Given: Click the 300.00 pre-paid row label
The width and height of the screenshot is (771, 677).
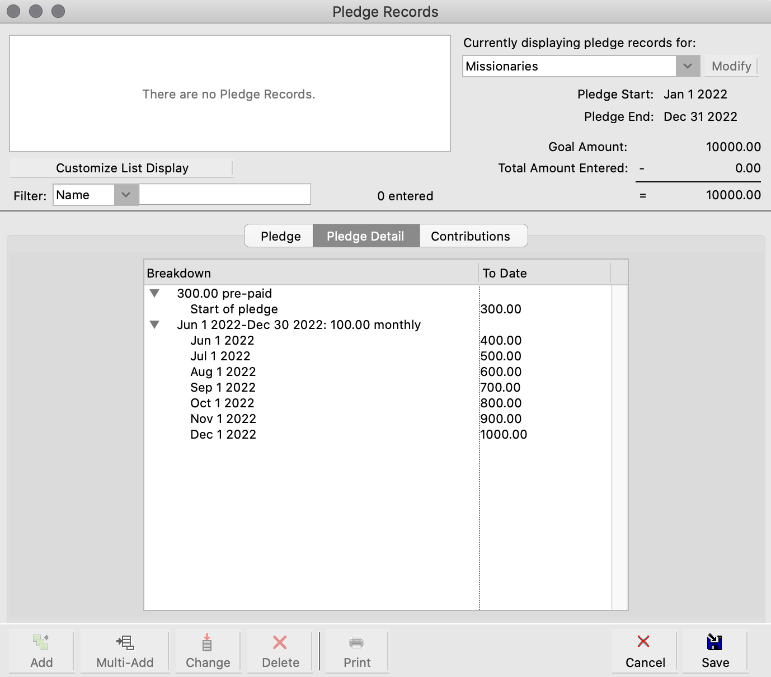Looking at the screenshot, I should coord(224,293).
